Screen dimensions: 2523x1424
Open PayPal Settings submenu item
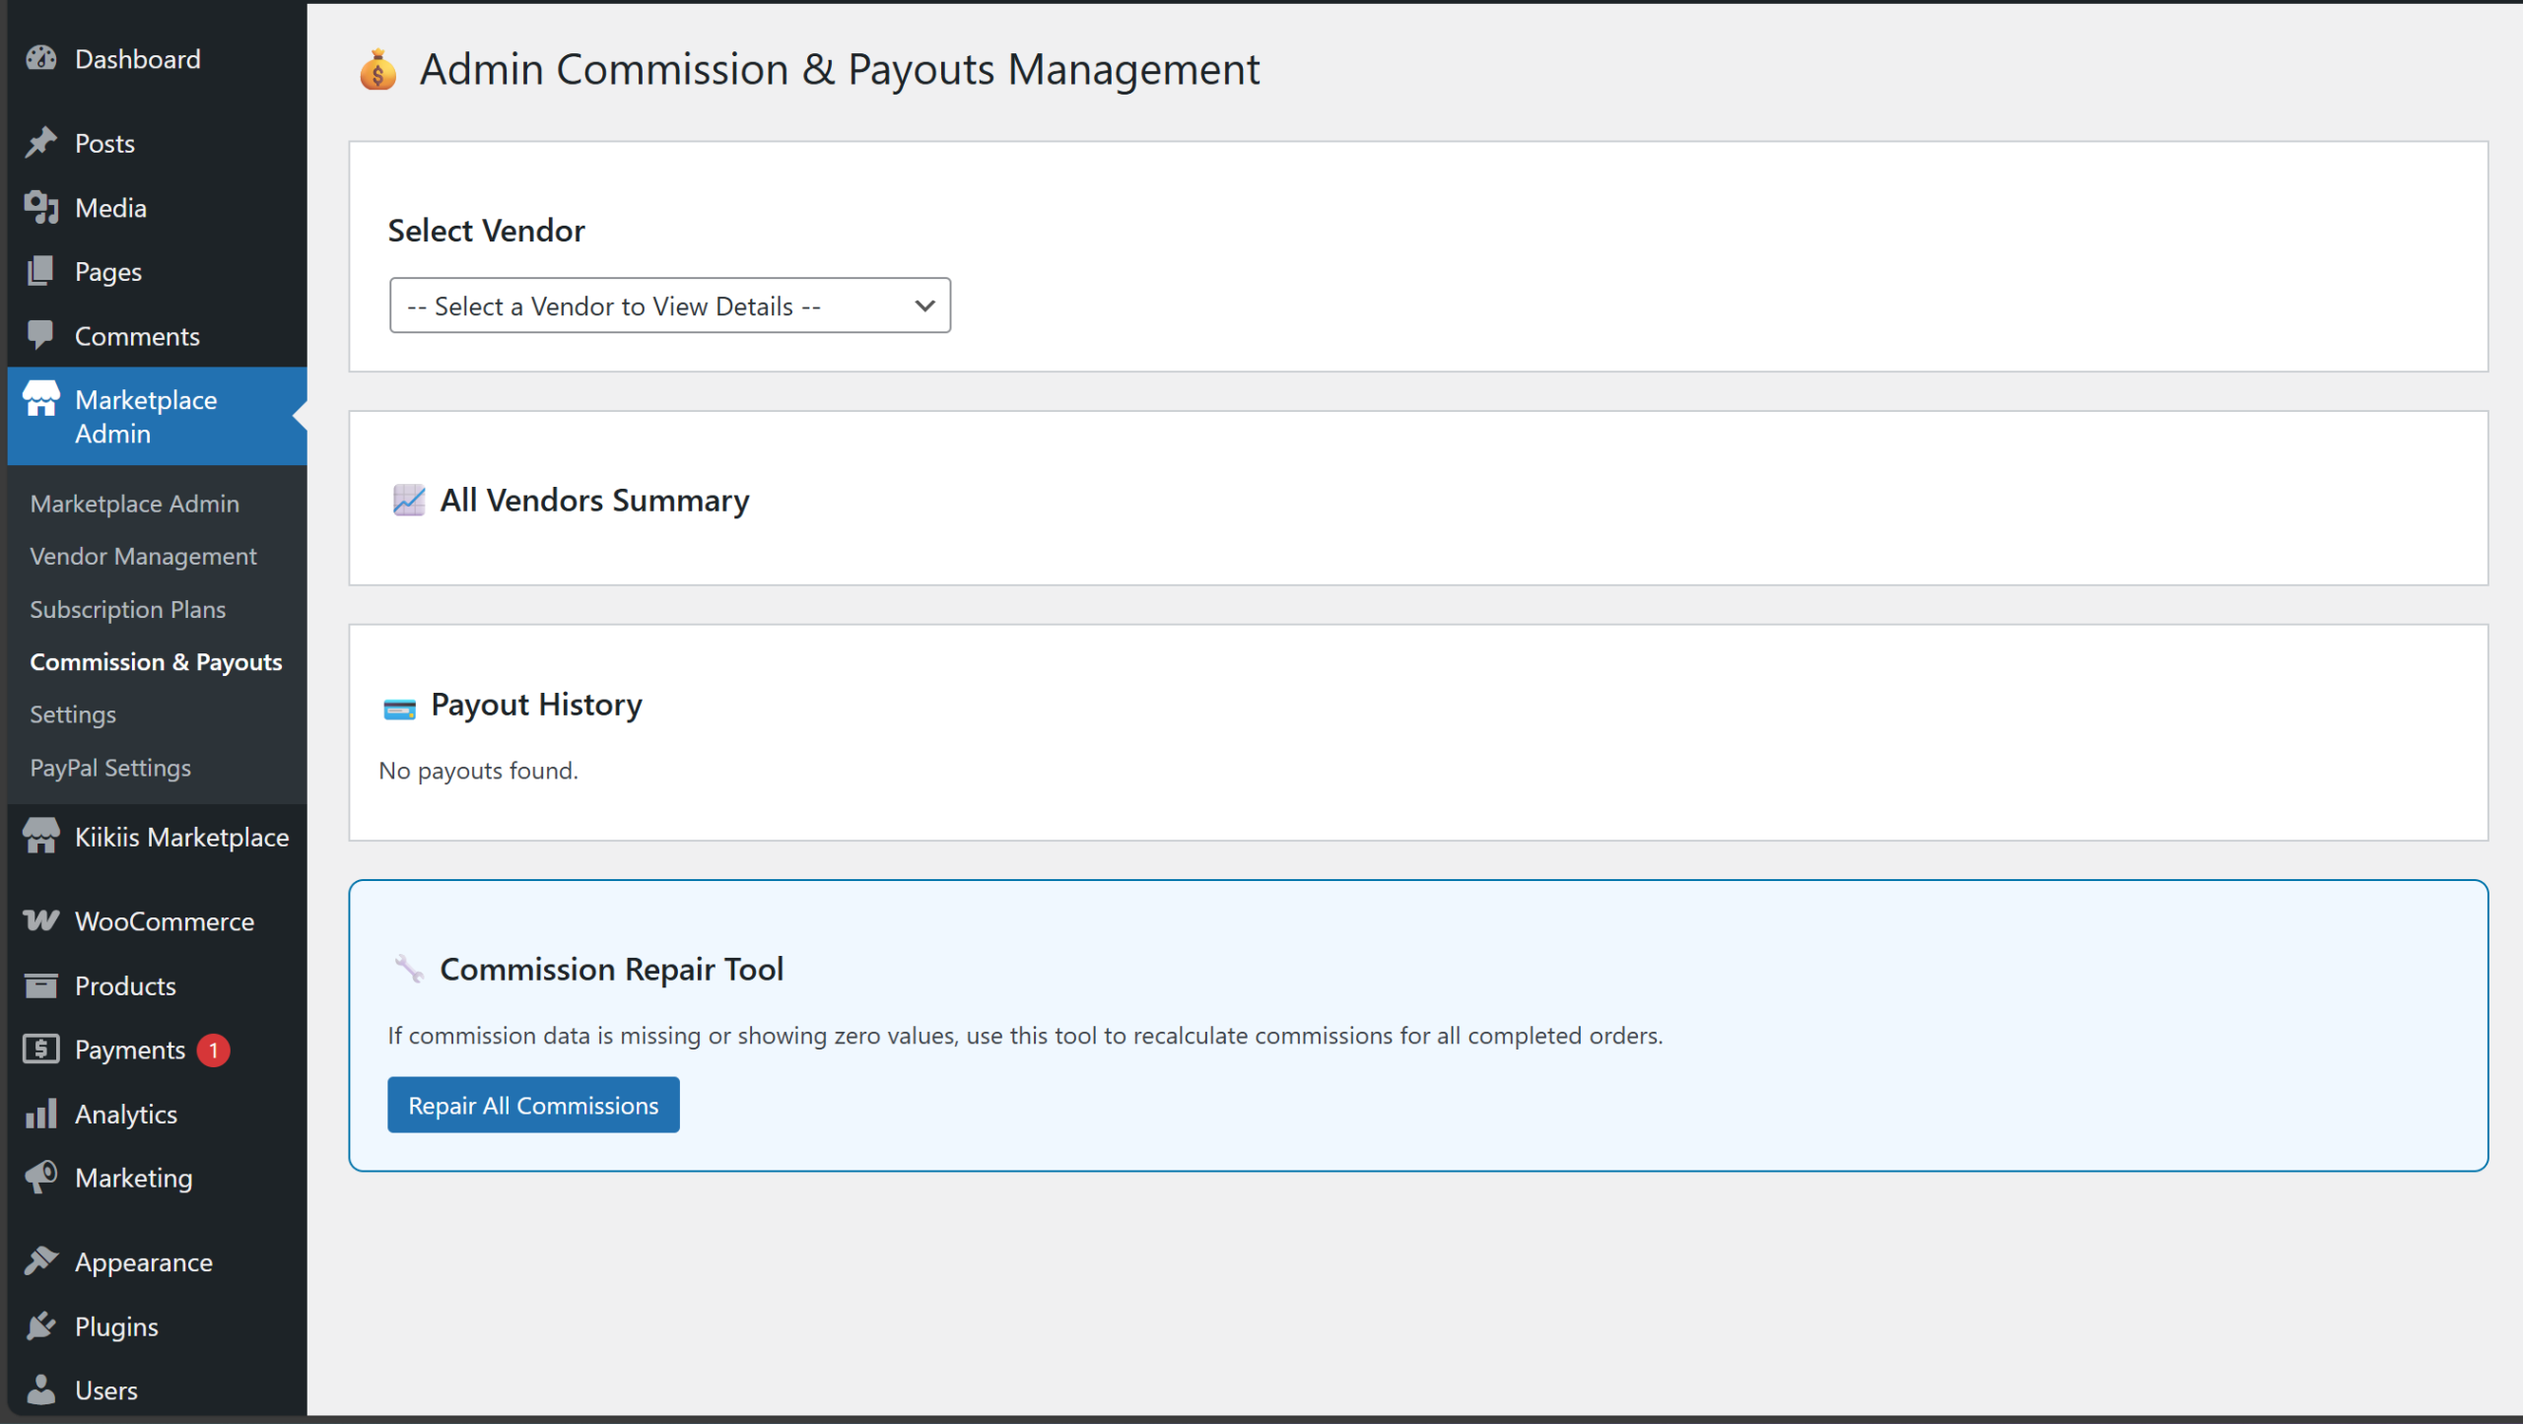(x=110, y=767)
